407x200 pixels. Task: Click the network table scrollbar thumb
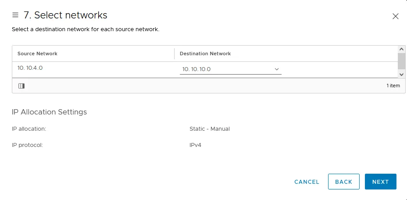pos(401,61)
